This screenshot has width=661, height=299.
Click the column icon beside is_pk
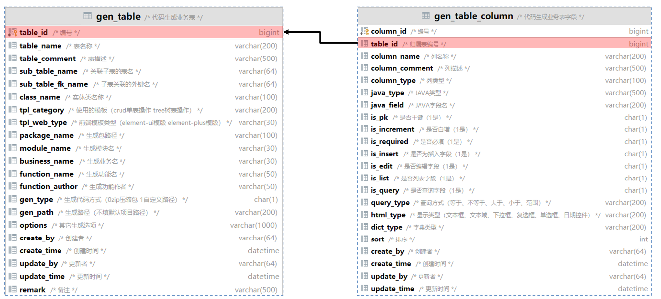(x=364, y=117)
